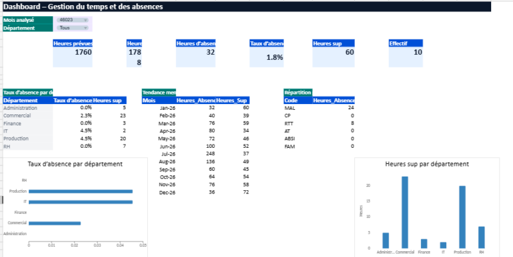This screenshot has height=257, width=513.
Task: Select the 1760 planned hours value
Action: coord(73,57)
